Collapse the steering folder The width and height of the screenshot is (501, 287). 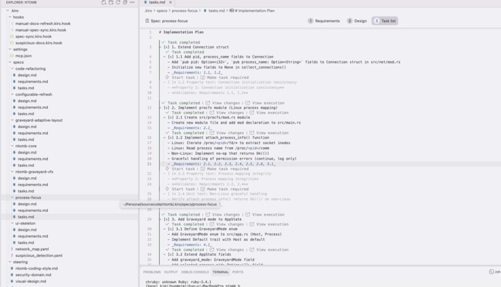10,262
